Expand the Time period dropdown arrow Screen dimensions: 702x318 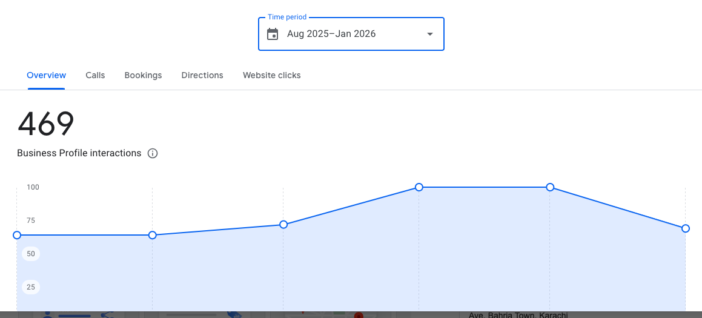(x=430, y=34)
